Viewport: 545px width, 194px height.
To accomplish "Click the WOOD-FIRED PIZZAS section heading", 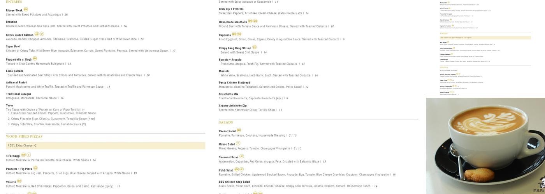I will click(24, 137).
